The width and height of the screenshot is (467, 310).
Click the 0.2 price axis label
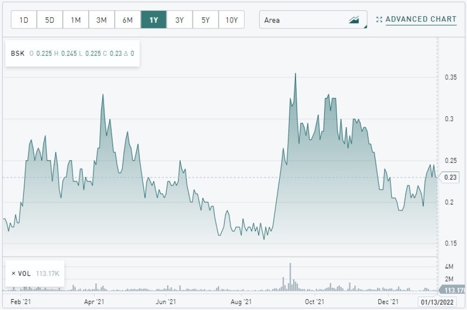pos(449,202)
